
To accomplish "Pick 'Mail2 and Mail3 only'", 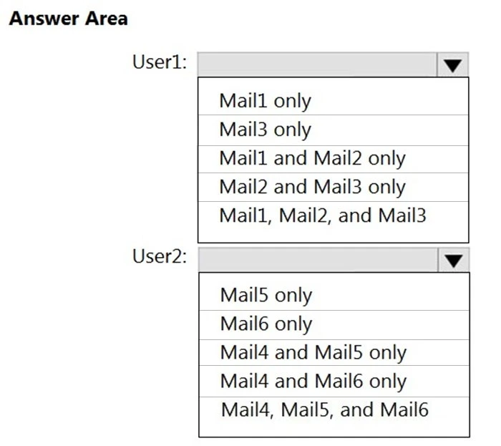I will [x=312, y=187].
